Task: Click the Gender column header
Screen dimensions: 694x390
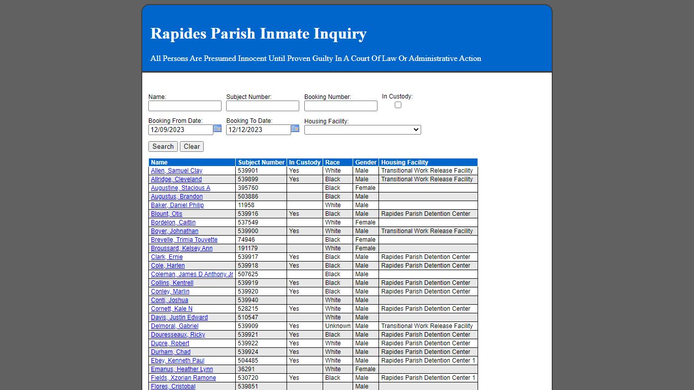Action: [x=366, y=162]
